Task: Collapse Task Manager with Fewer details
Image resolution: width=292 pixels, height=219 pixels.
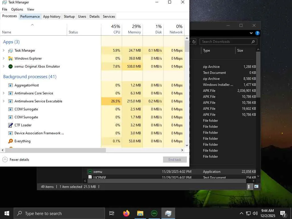Action: [16, 160]
